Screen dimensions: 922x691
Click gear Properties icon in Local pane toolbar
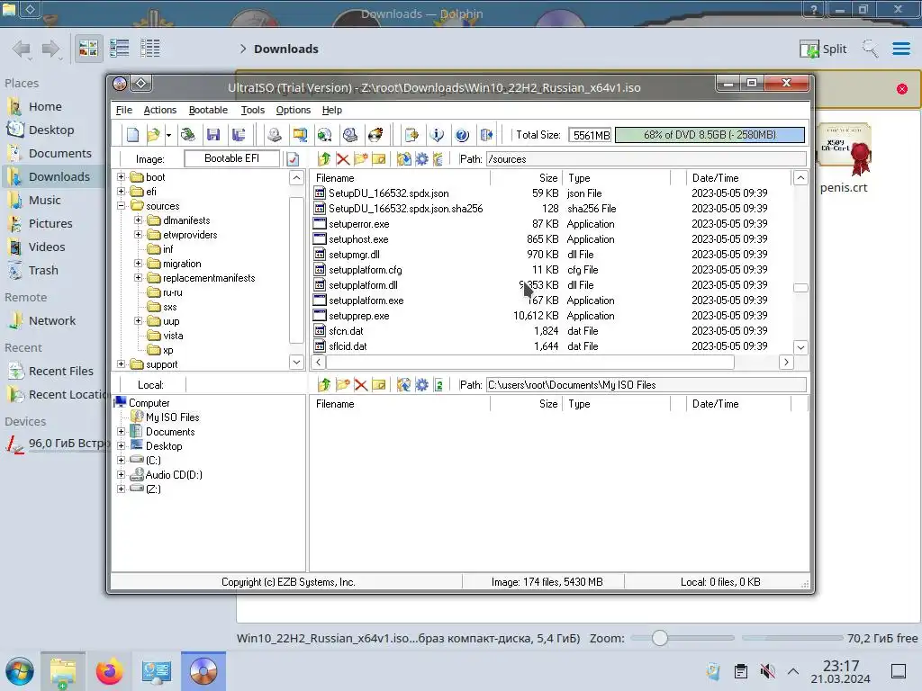[x=421, y=385]
